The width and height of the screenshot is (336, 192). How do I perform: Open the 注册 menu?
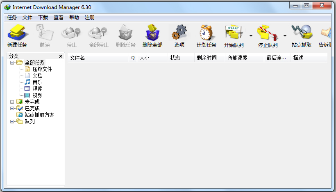click(x=90, y=18)
